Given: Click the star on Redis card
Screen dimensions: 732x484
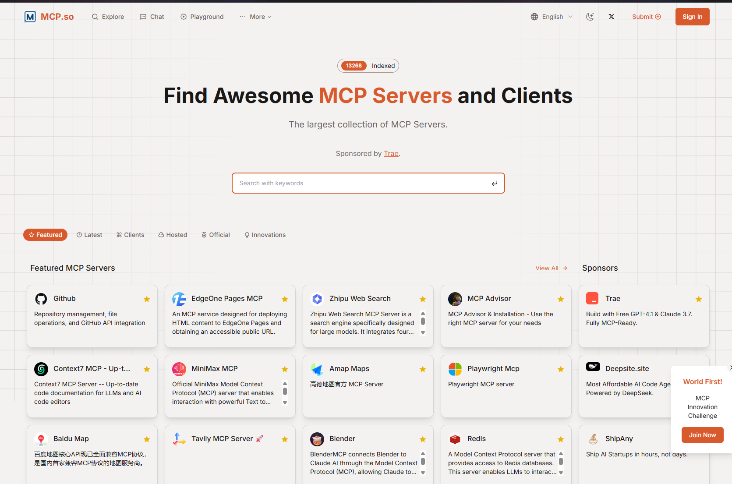Looking at the screenshot, I should tap(561, 439).
